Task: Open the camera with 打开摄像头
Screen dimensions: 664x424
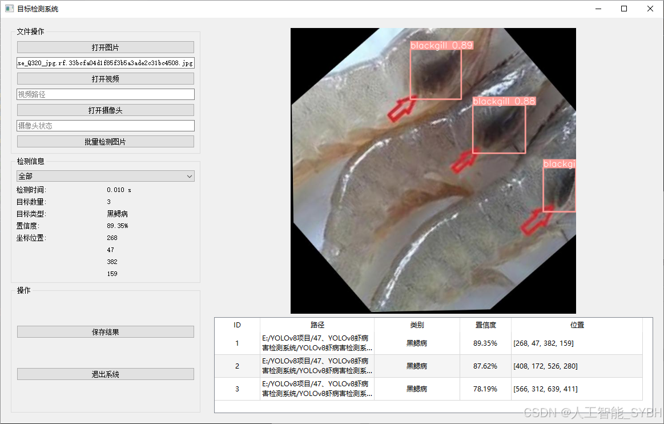Action: (106, 110)
